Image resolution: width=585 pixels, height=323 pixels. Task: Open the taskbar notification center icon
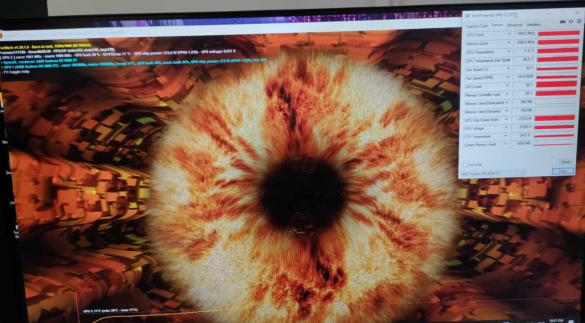click(571, 321)
